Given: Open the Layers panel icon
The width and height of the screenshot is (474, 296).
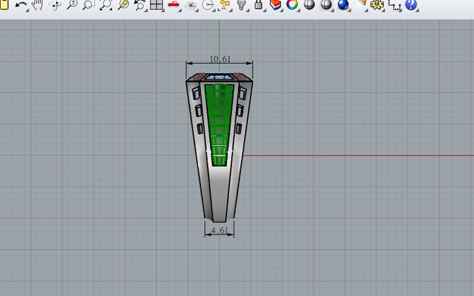Looking at the screenshot, I should (x=276, y=5).
